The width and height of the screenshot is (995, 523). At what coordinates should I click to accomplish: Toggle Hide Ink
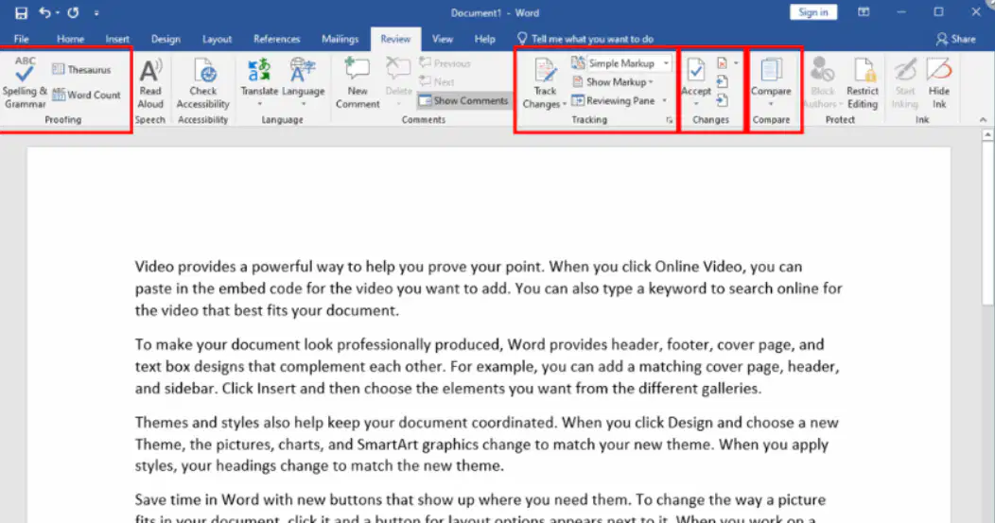pos(939,82)
